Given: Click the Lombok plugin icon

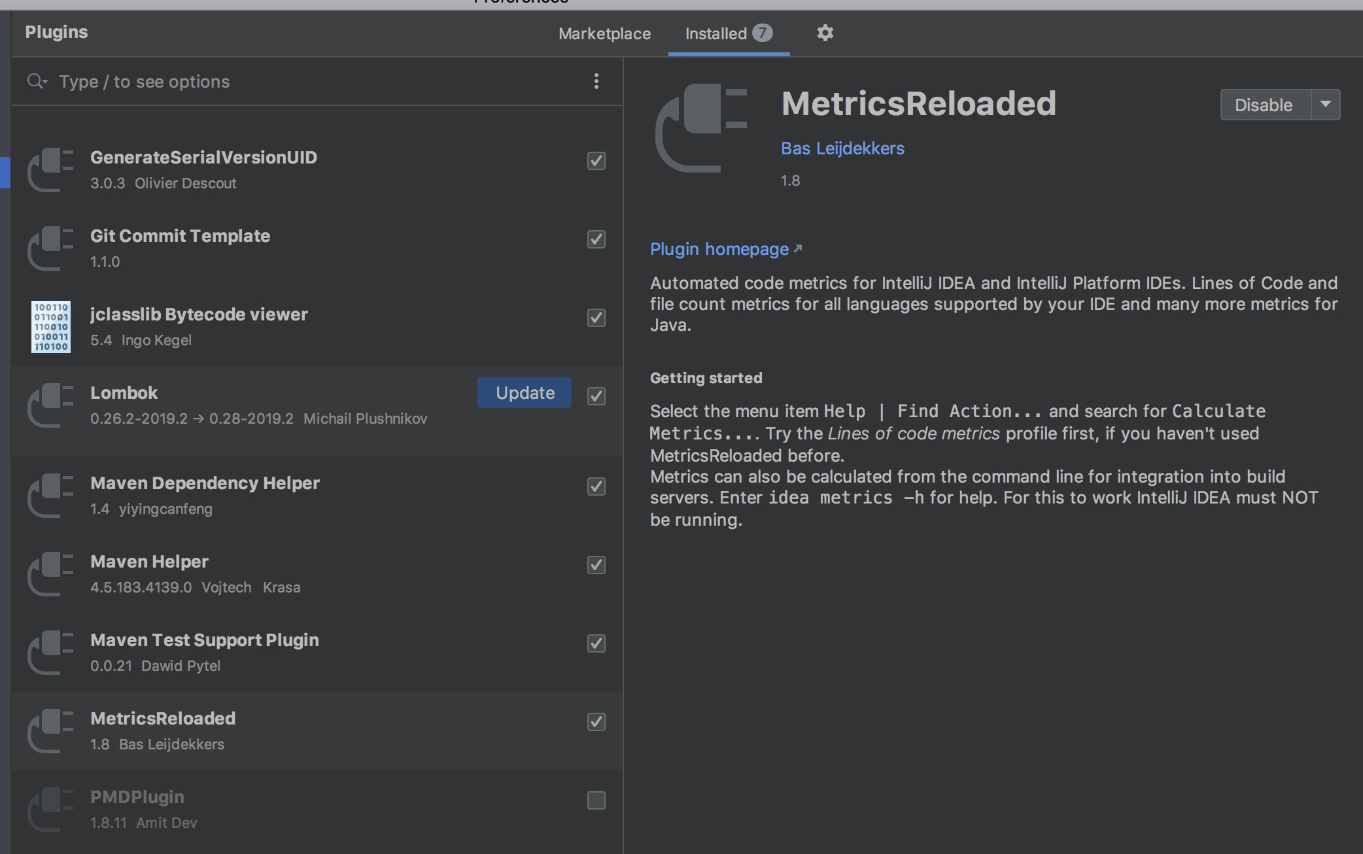Looking at the screenshot, I should 51,405.
